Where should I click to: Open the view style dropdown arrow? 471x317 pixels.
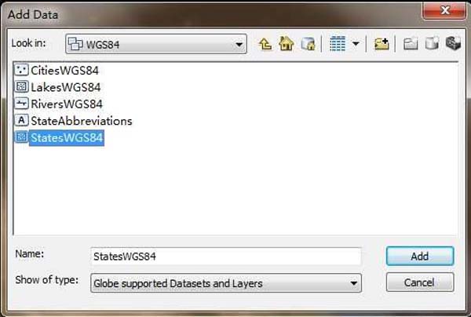tap(356, 44)
